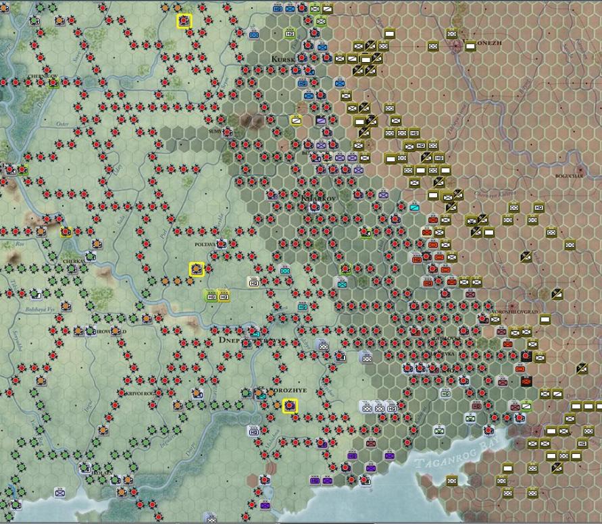Select the yellow-highlighted counter at the map's top edge

[x=184, y=21]
